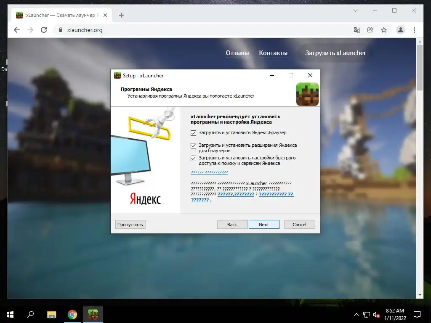
Task: Uncheck Yandex quick access settings checkbox
Action: pos(193,158)
